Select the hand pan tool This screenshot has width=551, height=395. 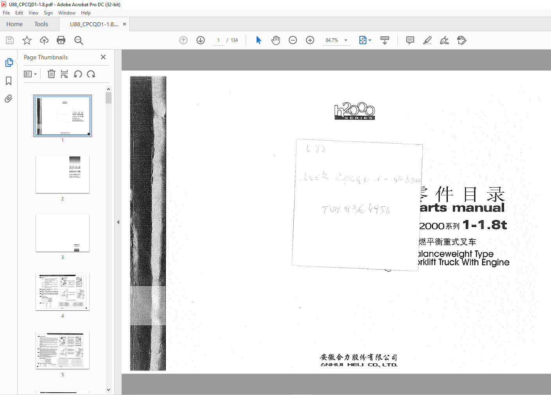[x=276, y=40]
